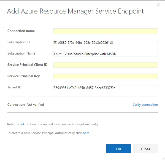Place cursor in the Tenant ID field

106,88
